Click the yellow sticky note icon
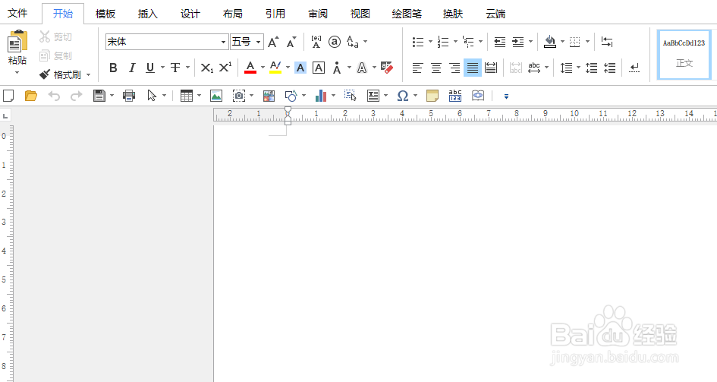717x382 pixels. coord(432,96)
